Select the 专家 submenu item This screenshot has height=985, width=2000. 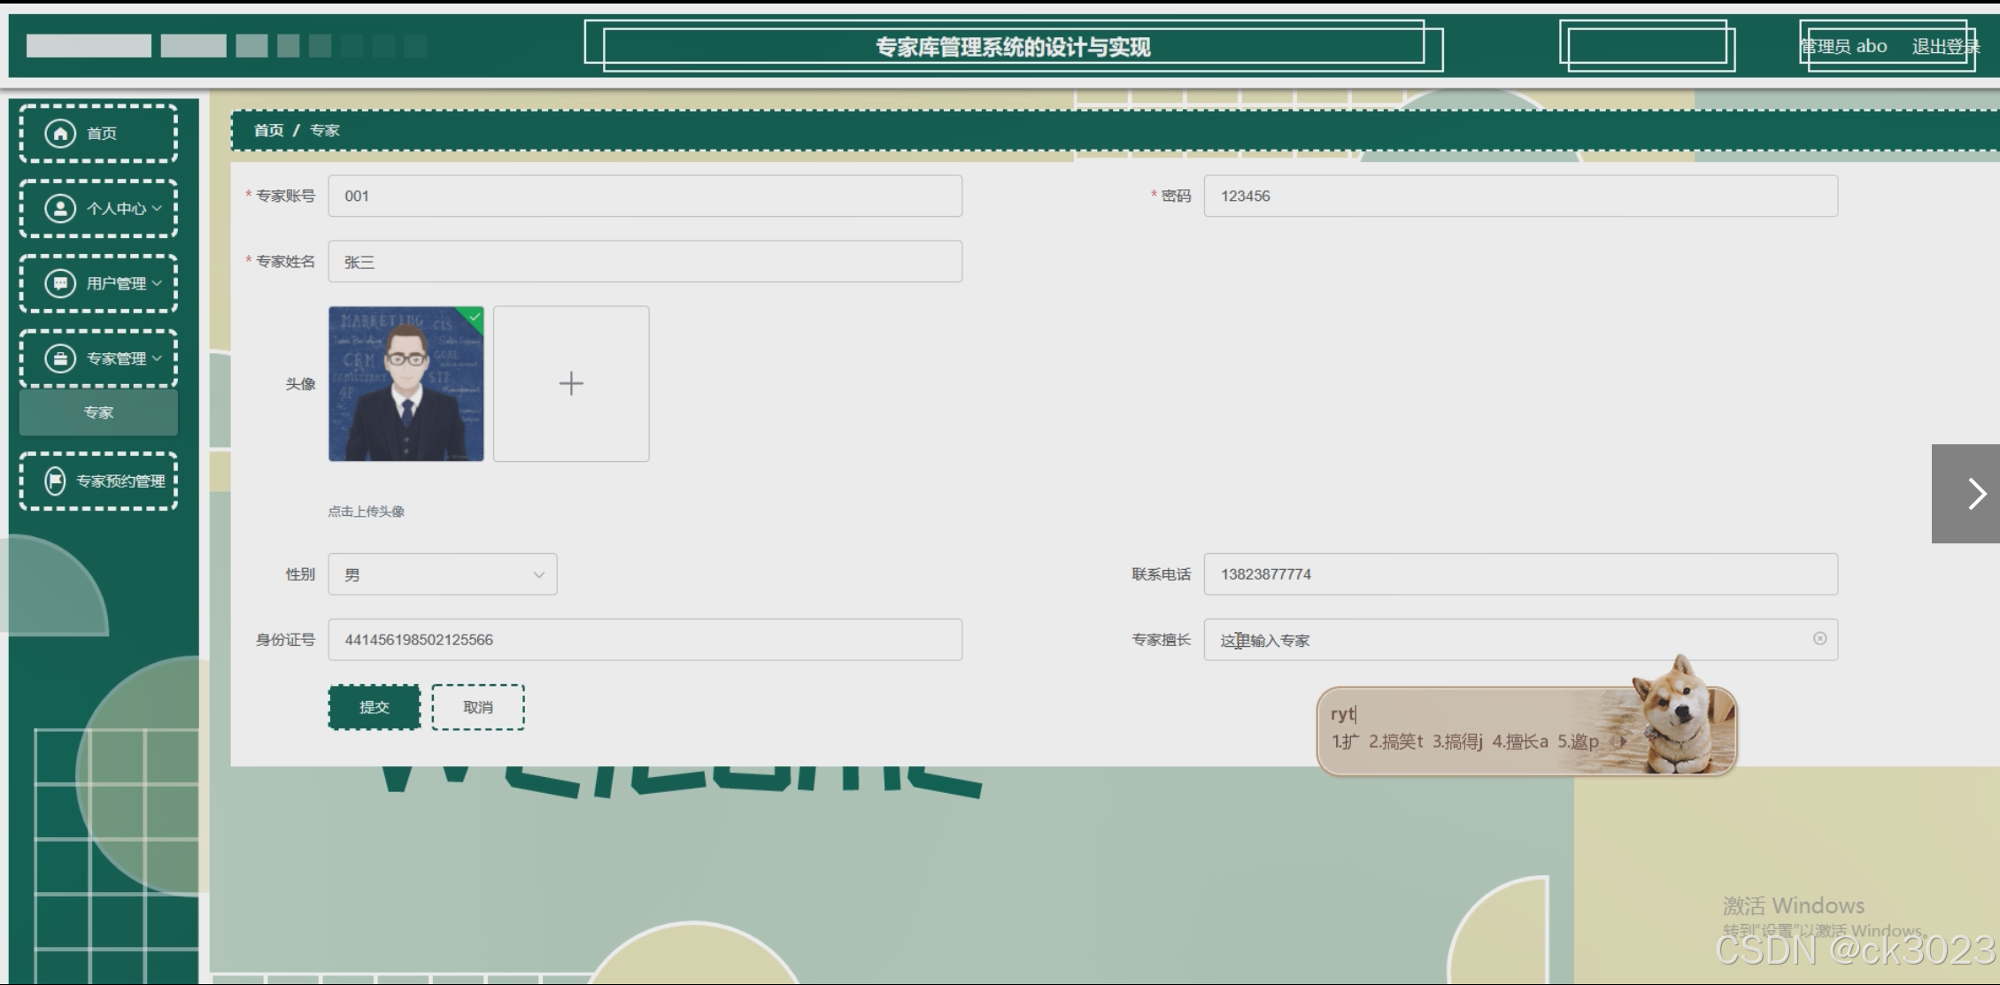98,412
